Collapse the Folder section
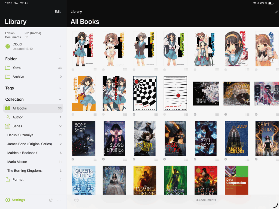Viewport: 279px width, 209px height. [60, 59]
